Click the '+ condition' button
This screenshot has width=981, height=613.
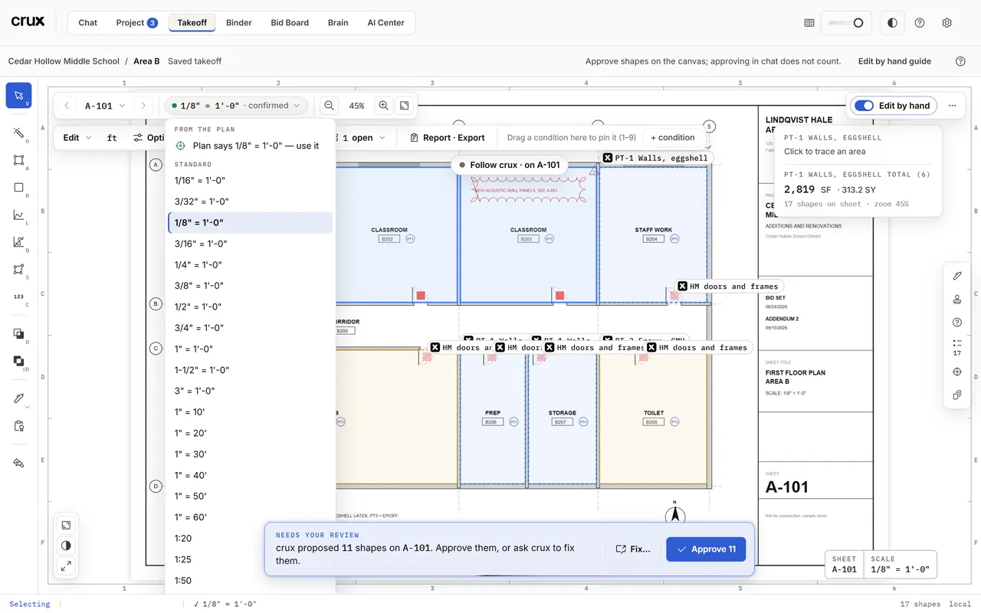coord(672,138)
